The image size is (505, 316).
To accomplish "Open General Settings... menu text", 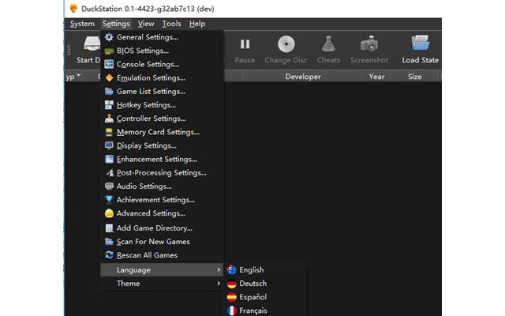I will tap(148, 37).
